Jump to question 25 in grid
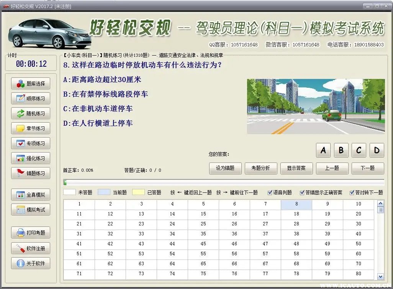 (x=203, y=223)
